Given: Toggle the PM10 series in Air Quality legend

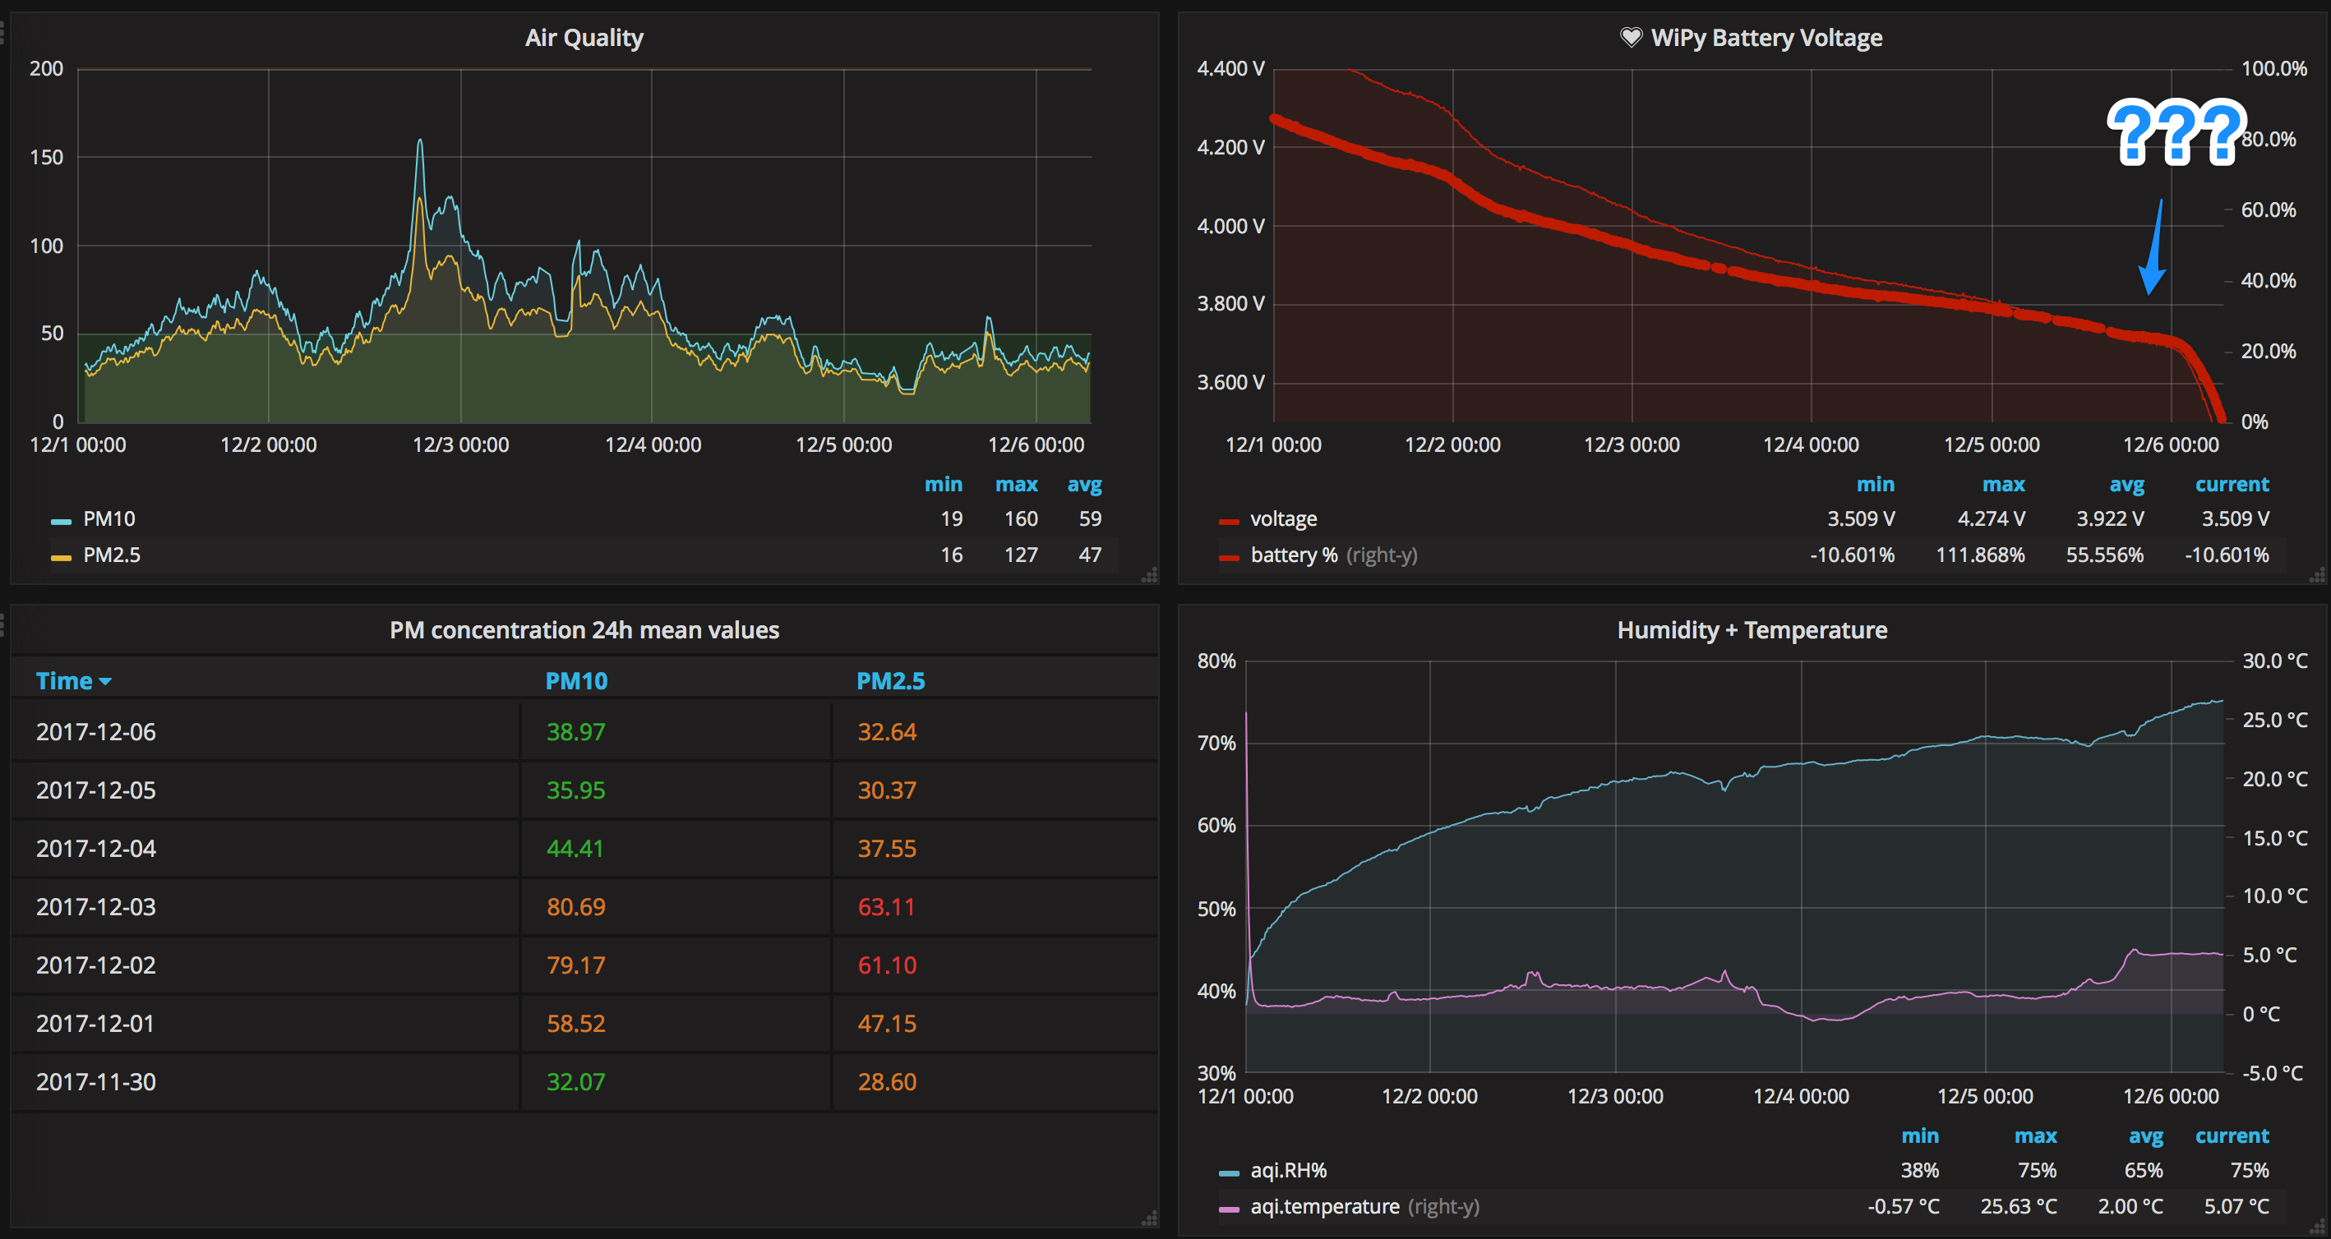Looking at the screenshot, I should tap(108, 519).
